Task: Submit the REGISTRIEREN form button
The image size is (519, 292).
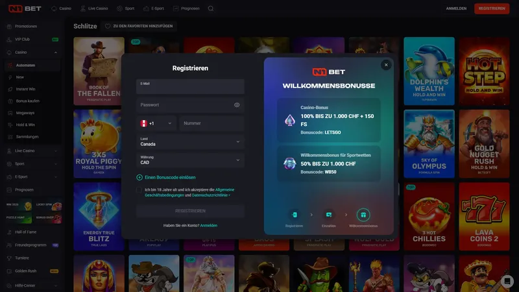Action: (x=190, y=211)
